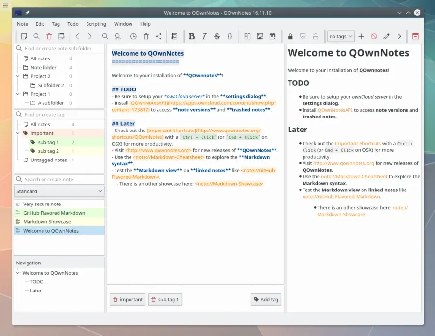This screenshot has width=435, height=336.
Task: Toggle bold formatting with the B icon
Action: [x=191, y=36]
